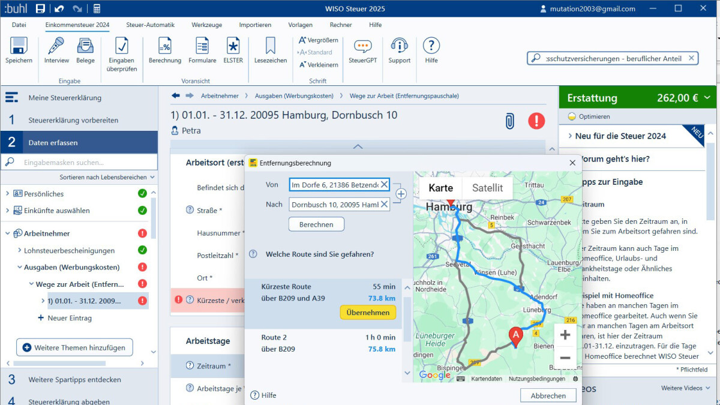
Task: Select Route 2 über B209
Action: pyautogui.click(x=328, y=343)
